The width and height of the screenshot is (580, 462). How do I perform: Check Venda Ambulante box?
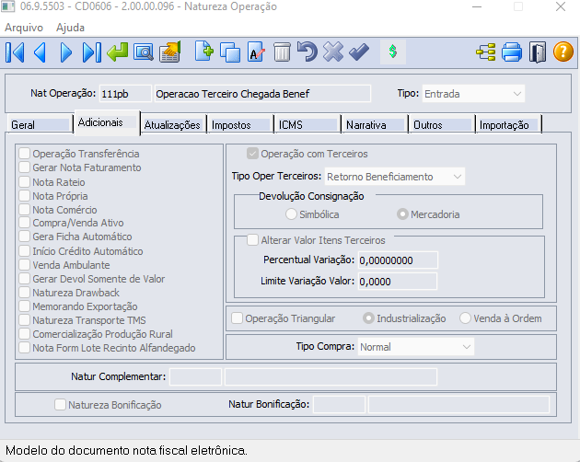pyautogui.click(x=25, y=264)
